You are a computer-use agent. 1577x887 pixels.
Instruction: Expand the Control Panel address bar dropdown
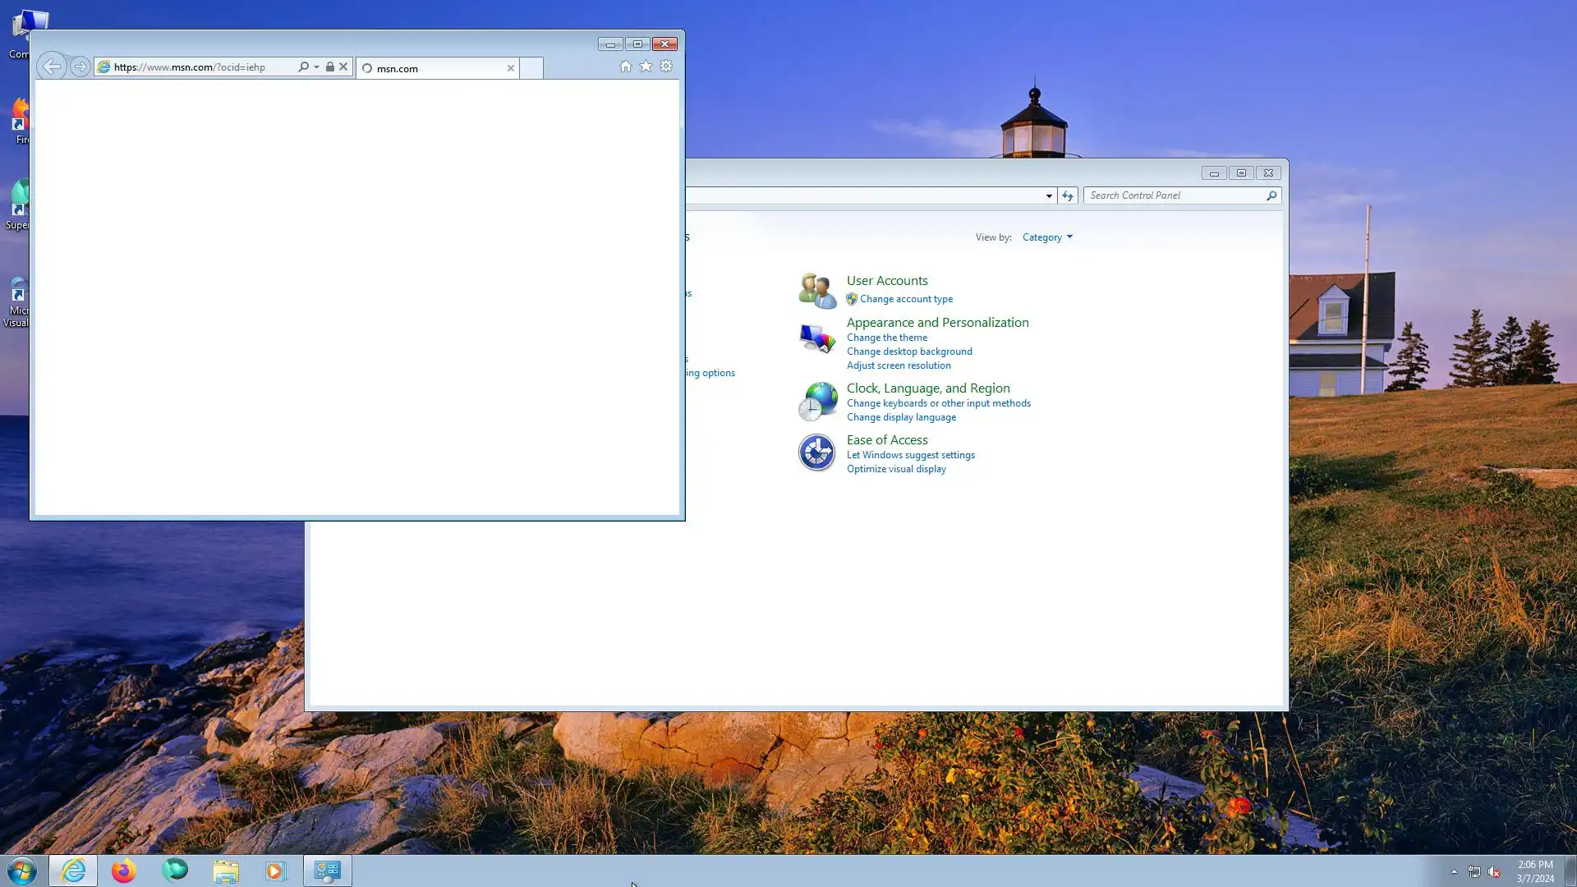[x=1049, y=195]
